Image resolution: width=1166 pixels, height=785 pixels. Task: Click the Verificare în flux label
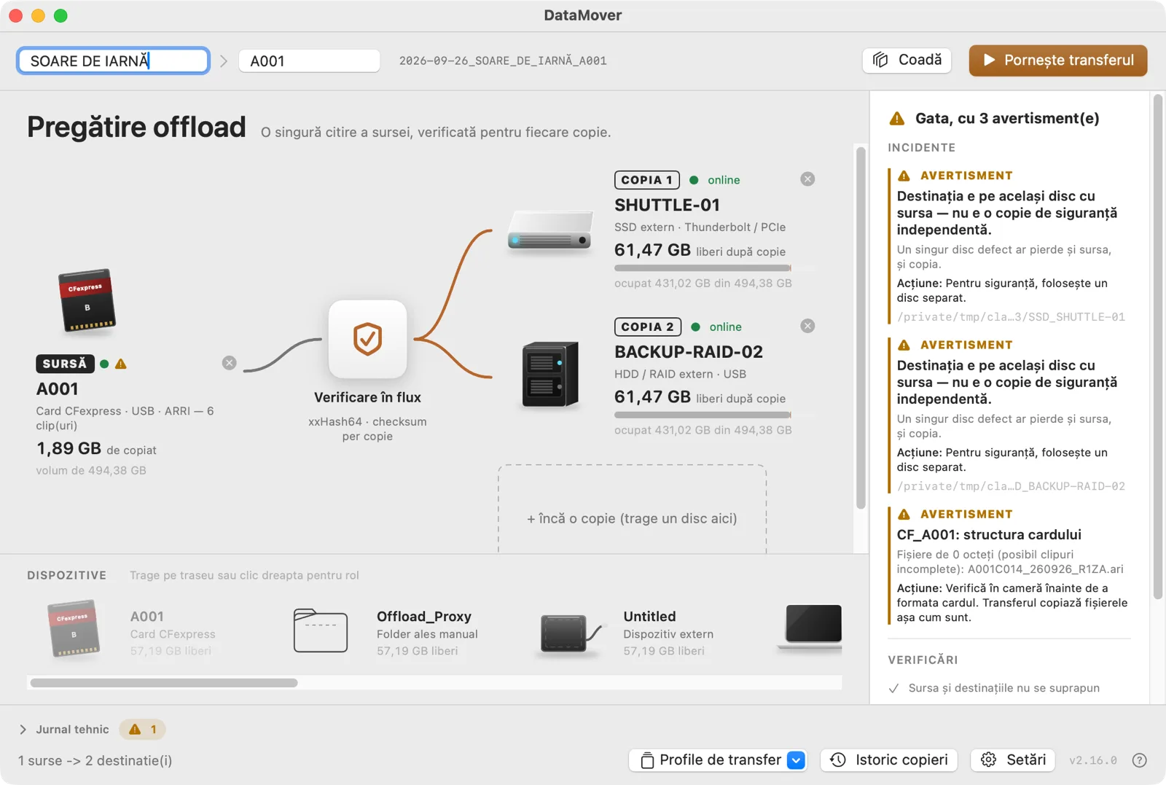367,397
